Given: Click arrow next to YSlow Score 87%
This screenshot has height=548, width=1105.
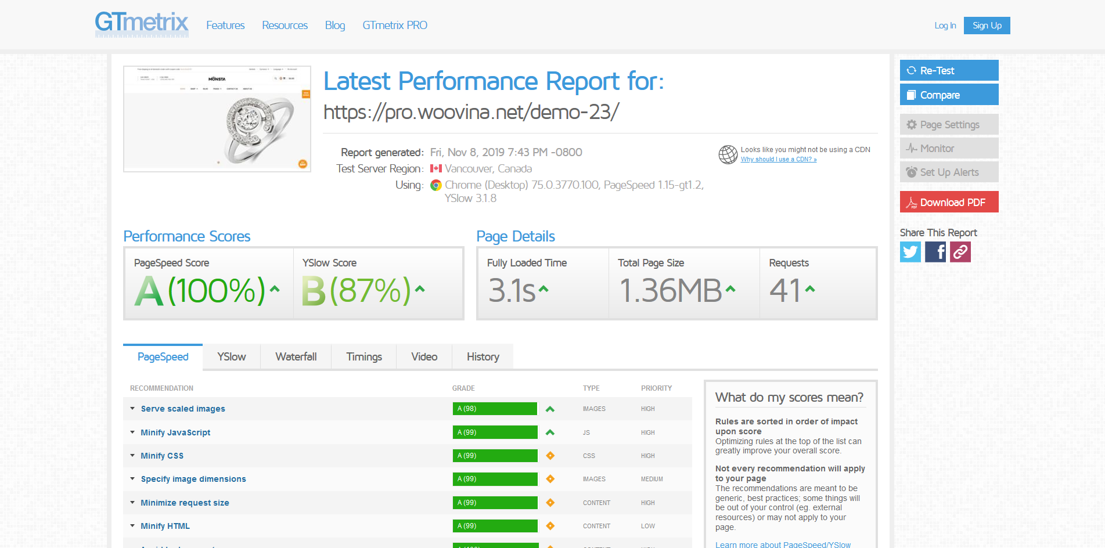Looking at the screenshot, I should tap(420, 289).
